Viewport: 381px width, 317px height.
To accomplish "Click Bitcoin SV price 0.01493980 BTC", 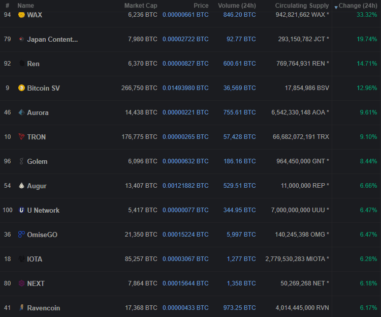I will pos(185,88).
